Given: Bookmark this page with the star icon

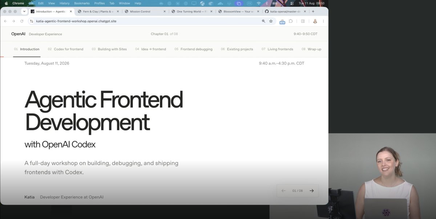Looking at the screenshot, I should (x=271, y=21).
